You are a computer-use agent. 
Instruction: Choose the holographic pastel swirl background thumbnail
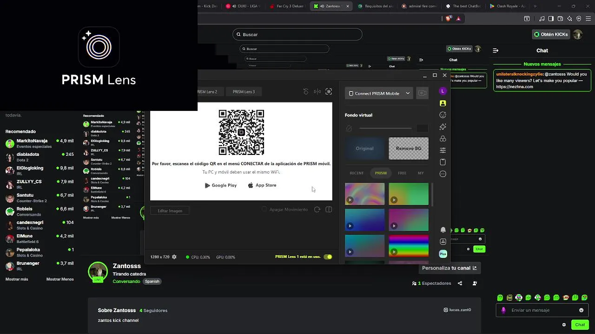pos(364,194)
